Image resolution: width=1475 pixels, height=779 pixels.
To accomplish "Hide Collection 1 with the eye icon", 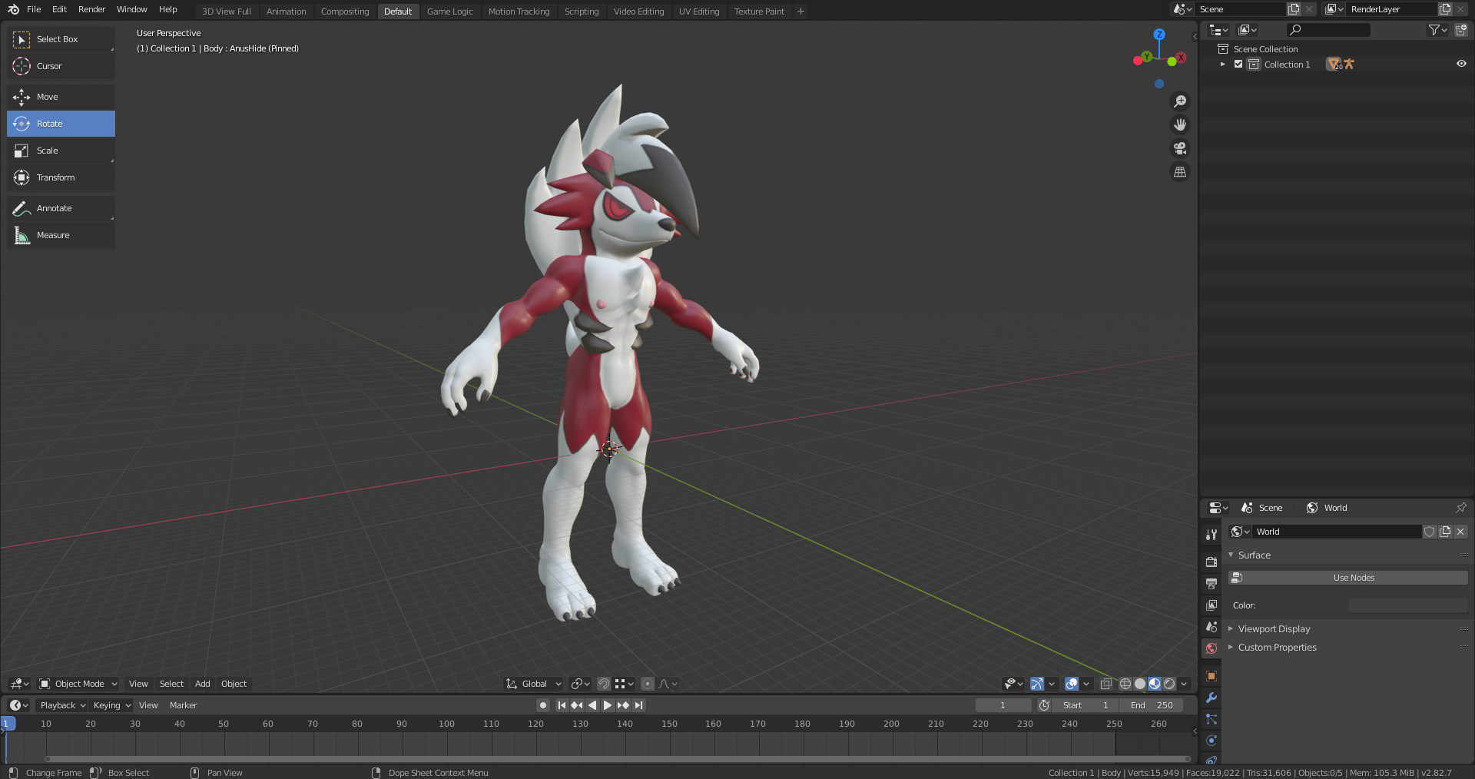I will tap(1461, 65).
